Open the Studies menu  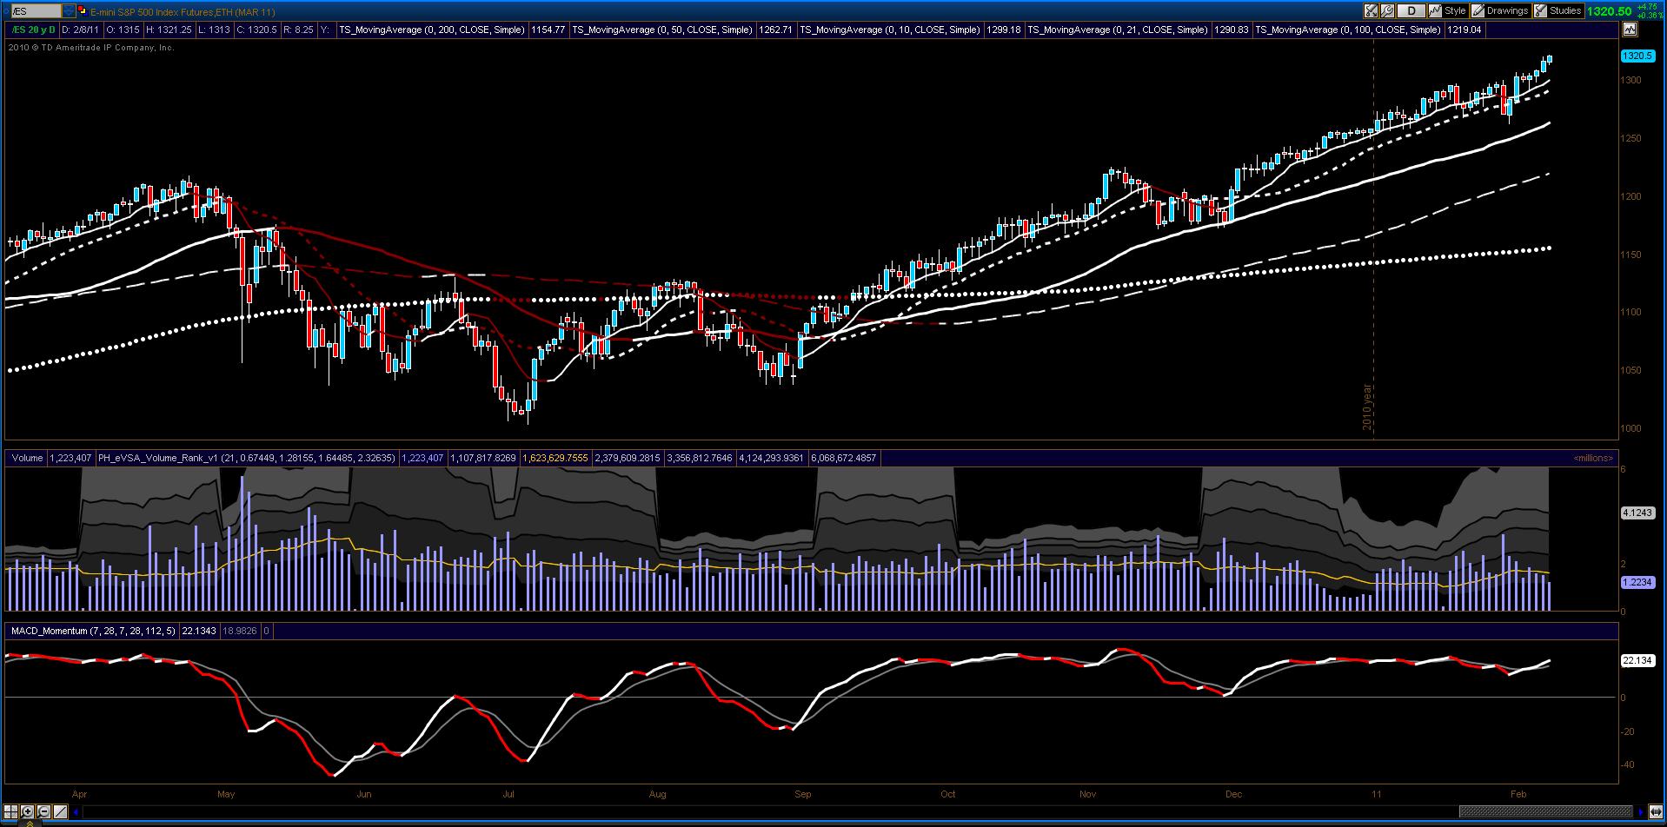[x=1558, y=11]
